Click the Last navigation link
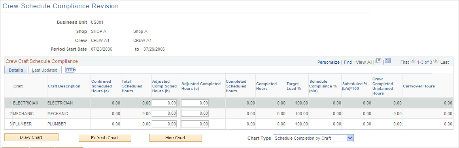The image size is (459, 148). (444, 62)
